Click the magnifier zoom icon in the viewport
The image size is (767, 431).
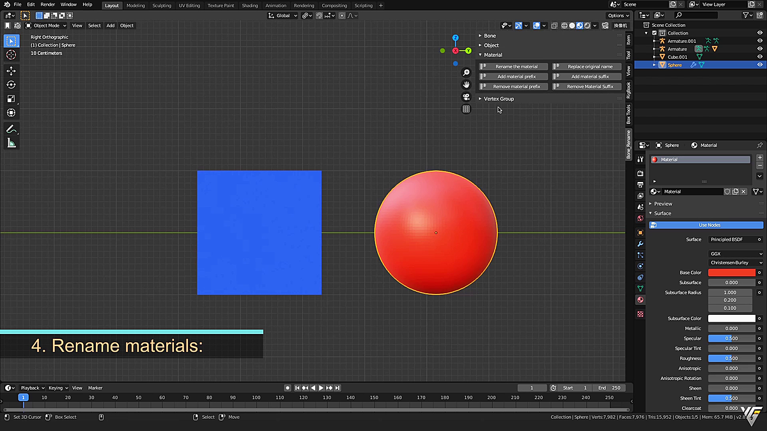[x=466, y=72]
